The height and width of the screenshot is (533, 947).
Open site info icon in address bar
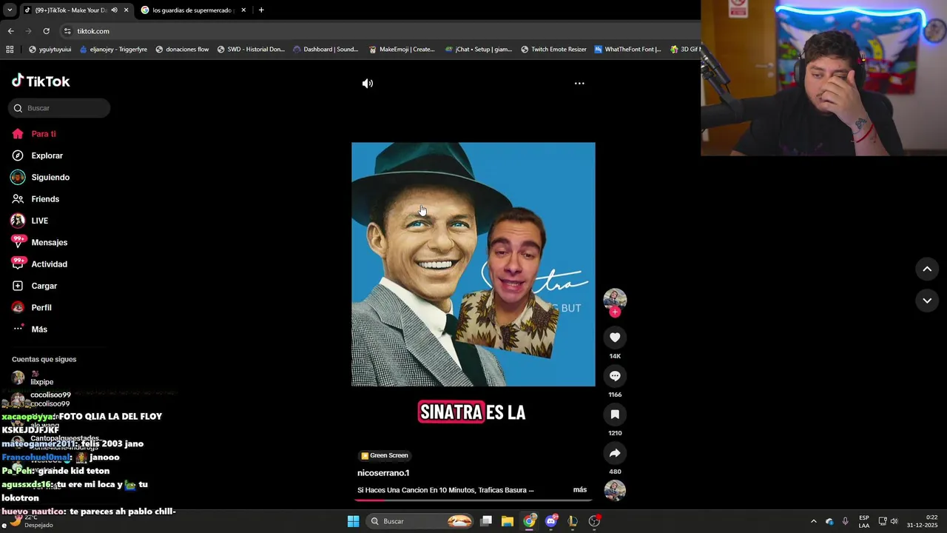(x=67, y=31)
